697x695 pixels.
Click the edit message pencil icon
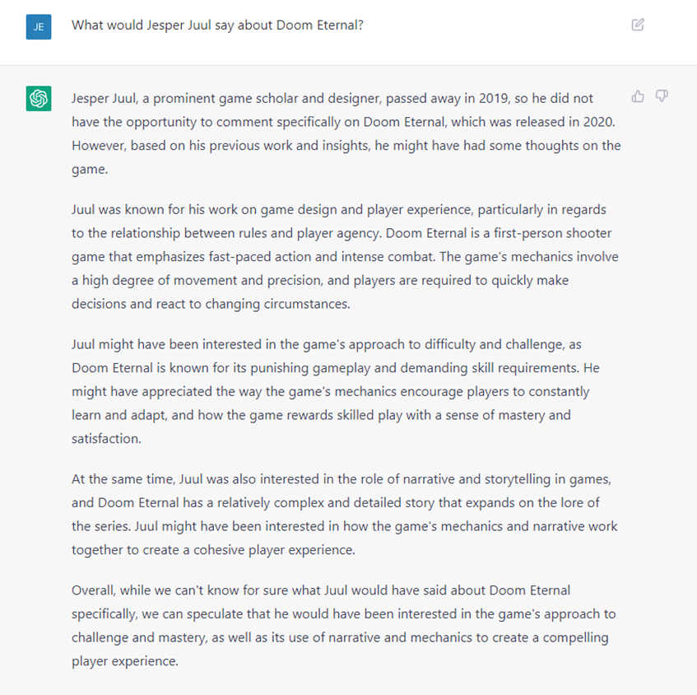[x=638, y=25]
